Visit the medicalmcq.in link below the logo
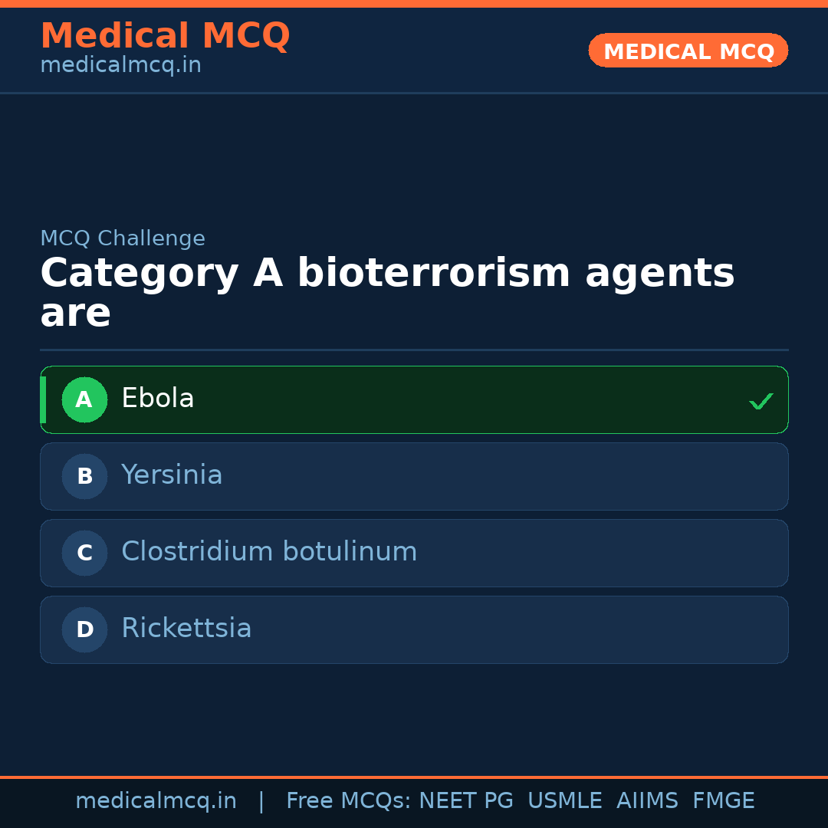 click(120, 64)
